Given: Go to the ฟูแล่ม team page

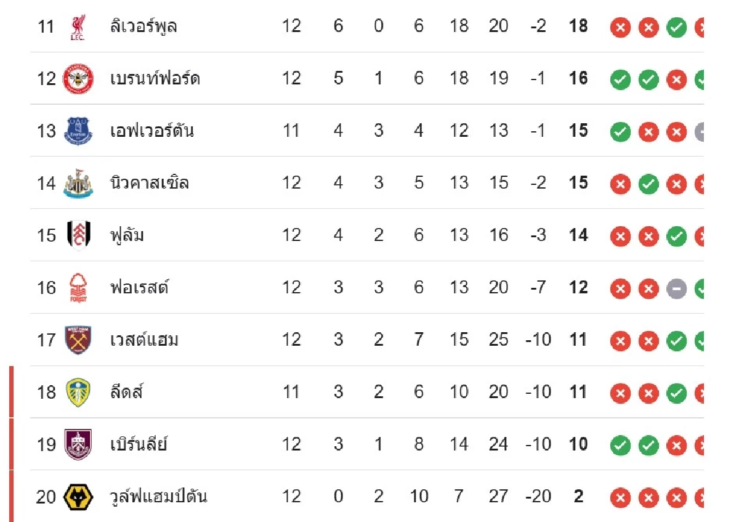Looking at the screenshot, I should point(127,235).
